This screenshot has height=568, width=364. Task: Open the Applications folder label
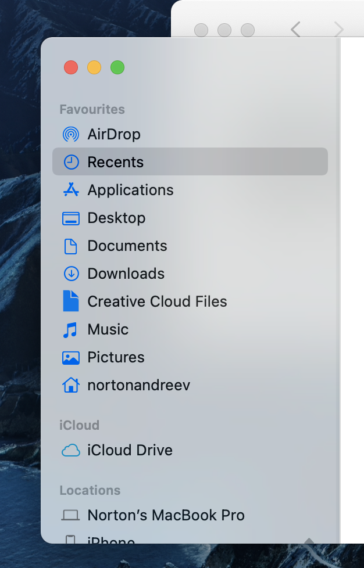[130, 190]
